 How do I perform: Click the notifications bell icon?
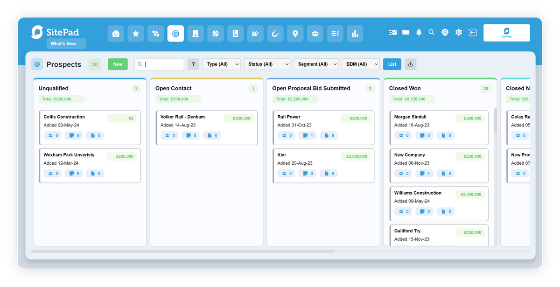(x=419, y=32)
